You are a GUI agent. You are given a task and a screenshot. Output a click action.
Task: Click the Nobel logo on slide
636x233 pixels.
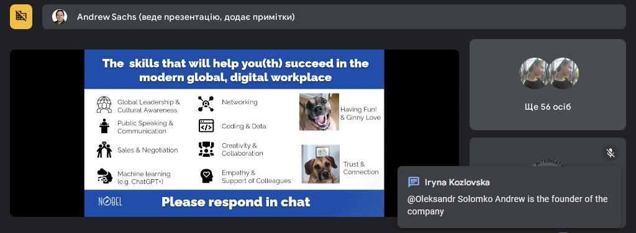point(110,202)
